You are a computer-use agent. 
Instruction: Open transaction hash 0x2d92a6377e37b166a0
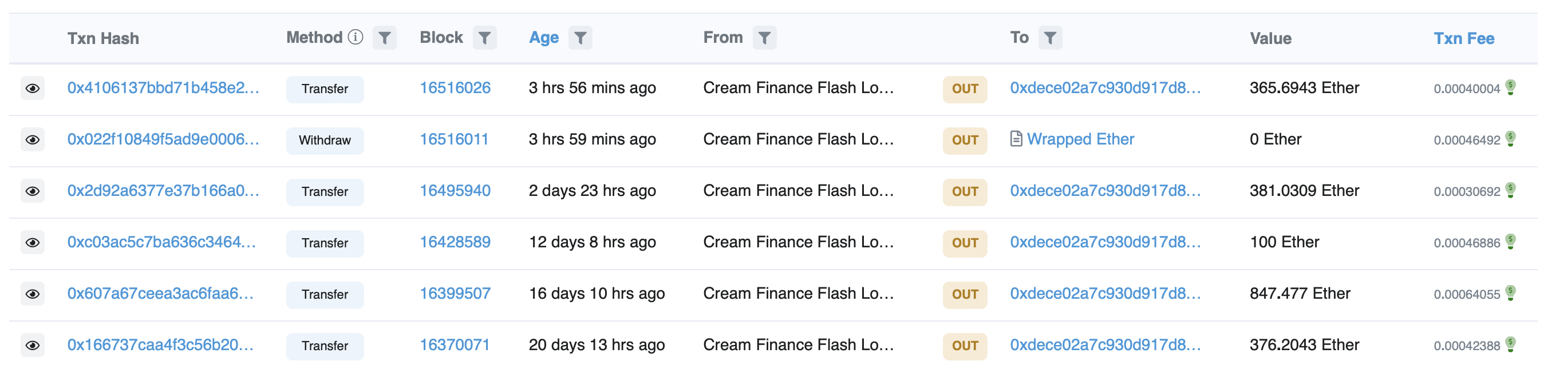click(x=163, y=191)
